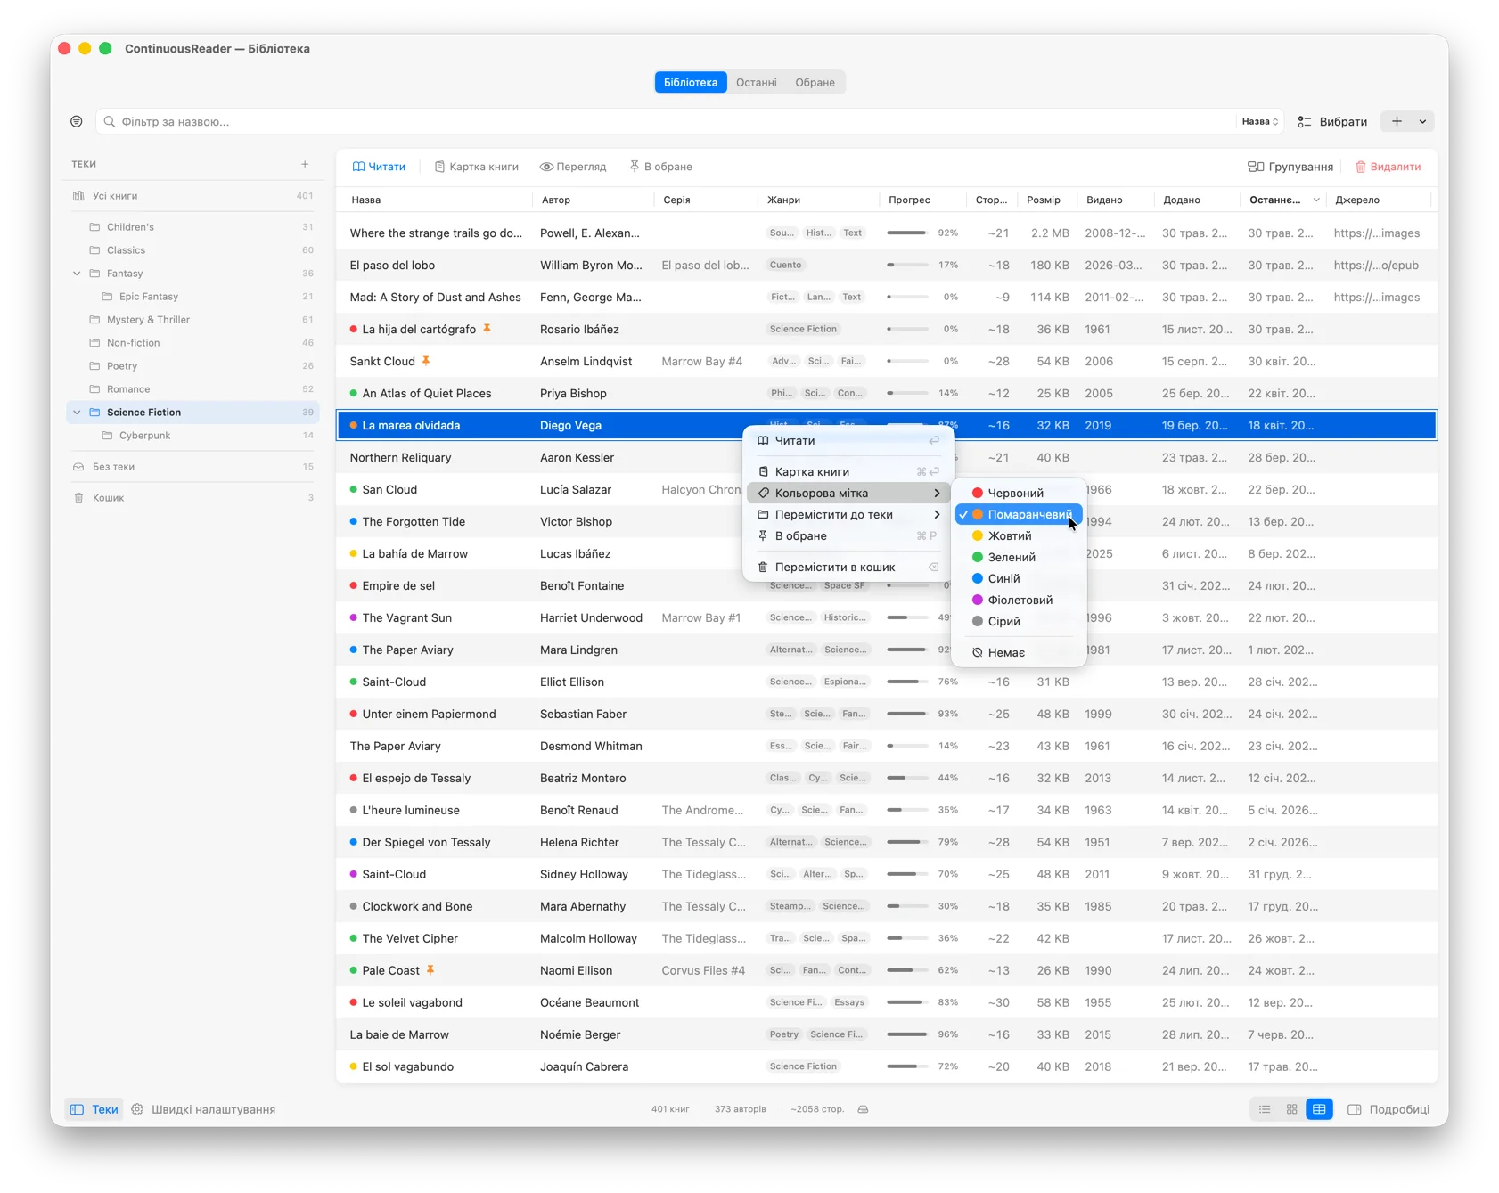Click the red Видалити button
This screenshot has height=1193, width=1499.
[1388, 167]
